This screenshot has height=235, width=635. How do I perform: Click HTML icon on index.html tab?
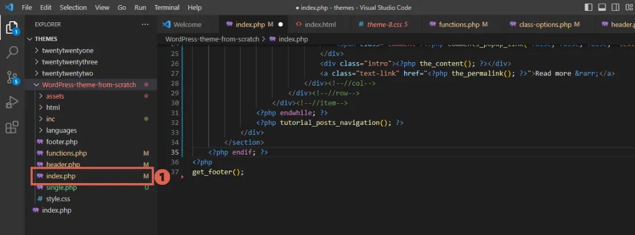pos(299,25)
